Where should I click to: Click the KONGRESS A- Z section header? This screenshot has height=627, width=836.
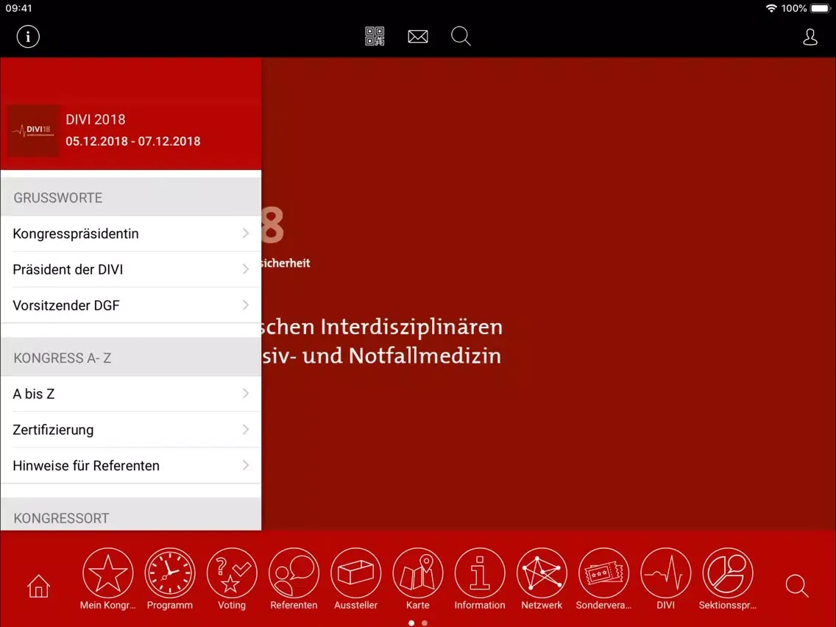[x=131, y=357]
